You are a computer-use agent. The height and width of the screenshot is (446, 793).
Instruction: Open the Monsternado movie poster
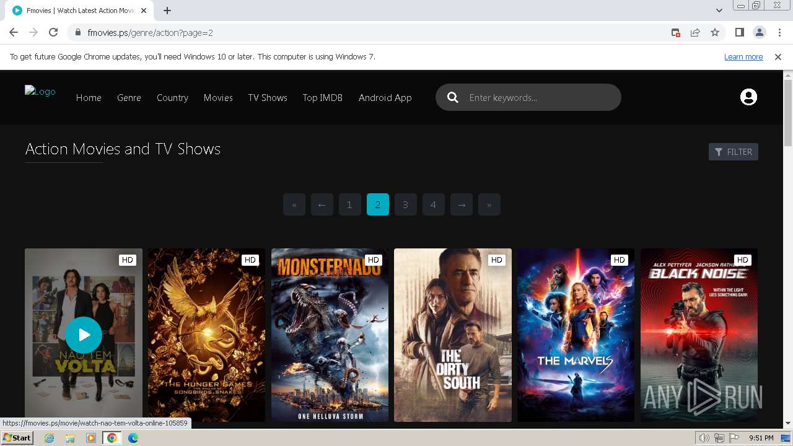point(330,335)
